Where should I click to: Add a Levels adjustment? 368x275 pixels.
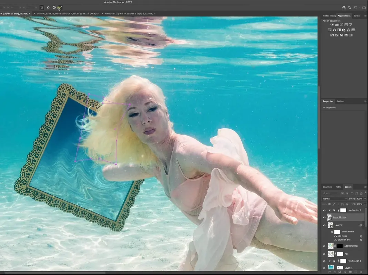pyautogui.click(x=337, y=24)
